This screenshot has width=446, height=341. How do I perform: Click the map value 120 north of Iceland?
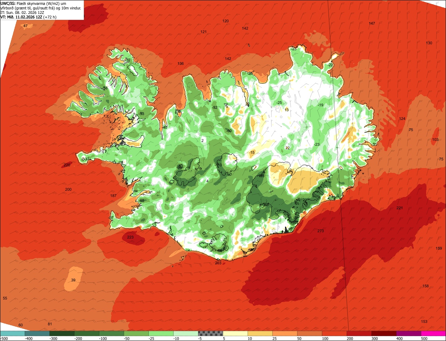click(x=225, y=21)
